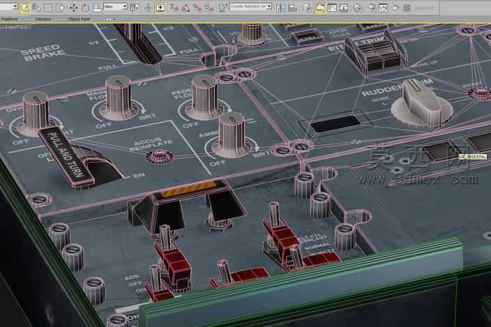Click the Use Pivot Point Center icon
Viewport: 491px width, 327px height.
pyautogui.click(x=135, y=8)
